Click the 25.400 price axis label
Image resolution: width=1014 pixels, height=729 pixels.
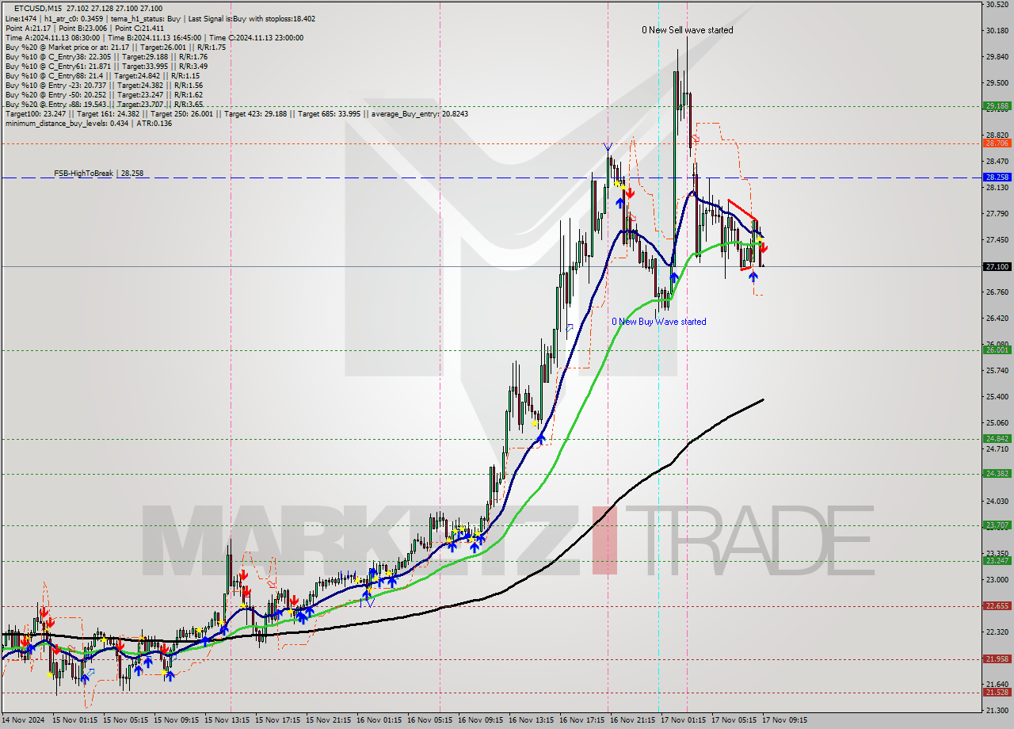997,397
